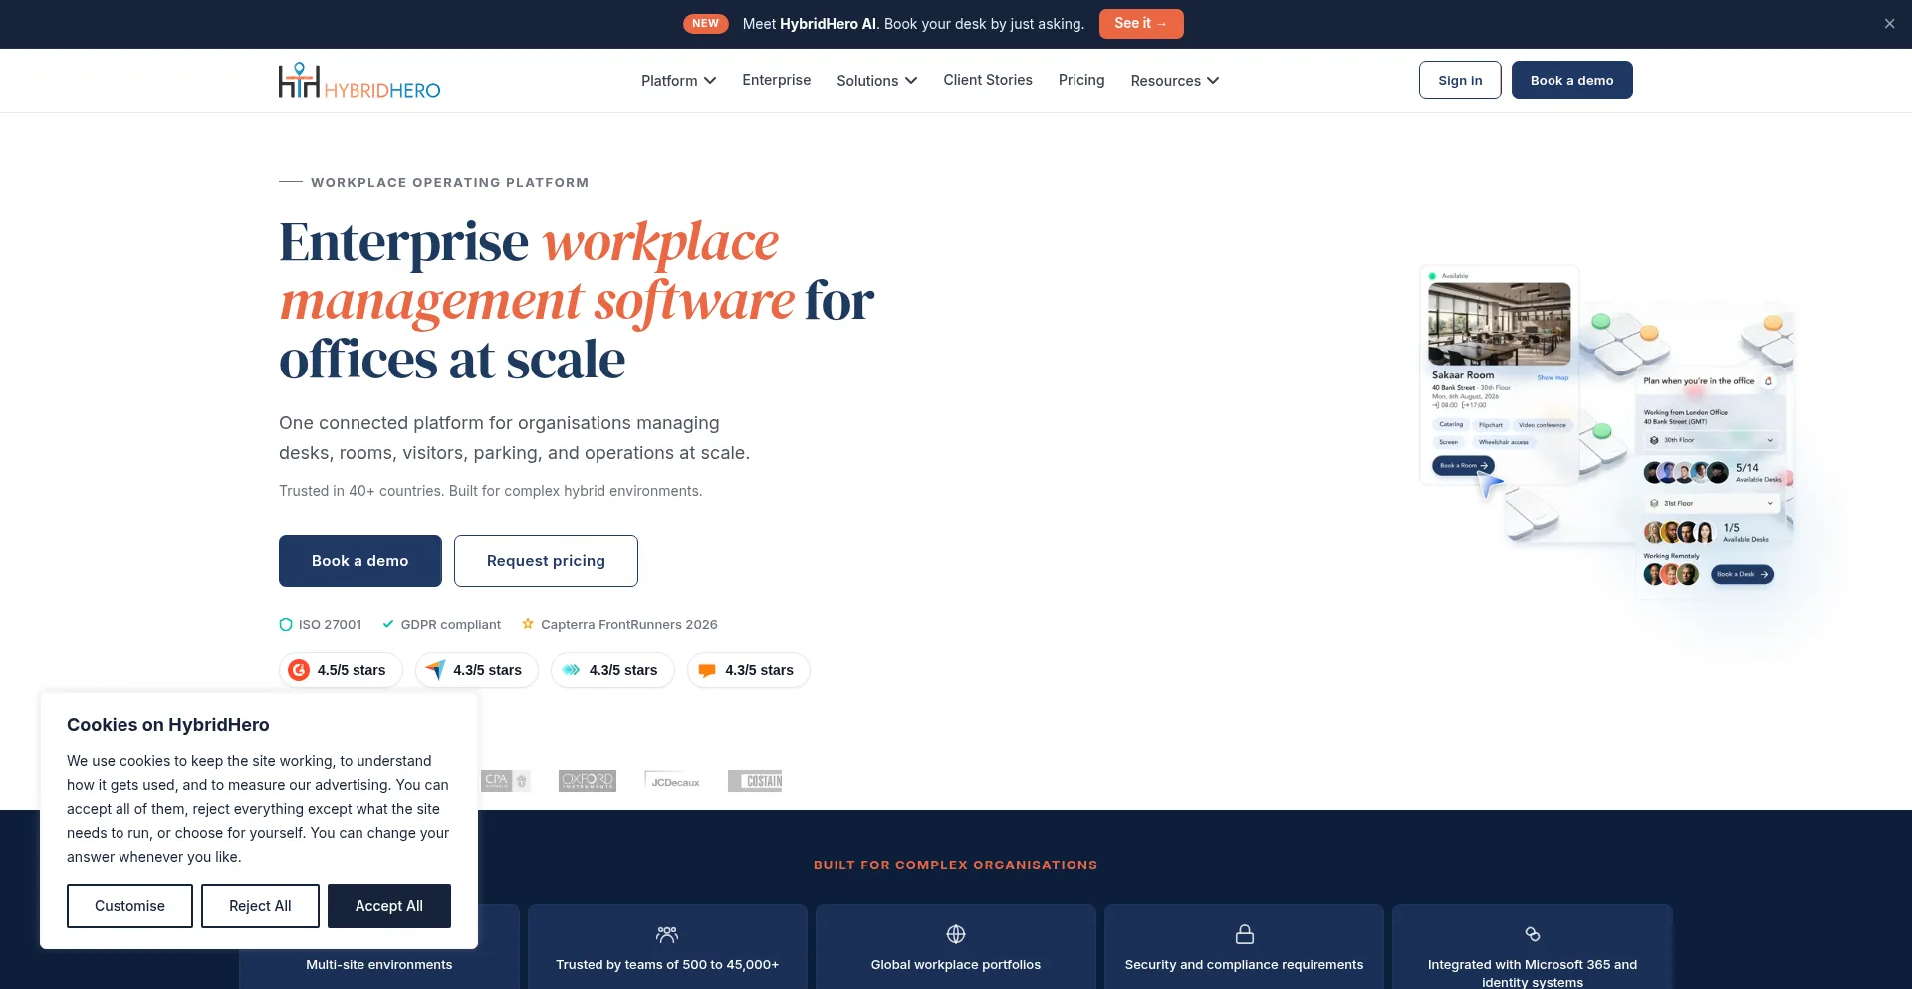1912x989 pixels.
Task: Open the Enterprise nav item
Action: [x=777, y=80]
